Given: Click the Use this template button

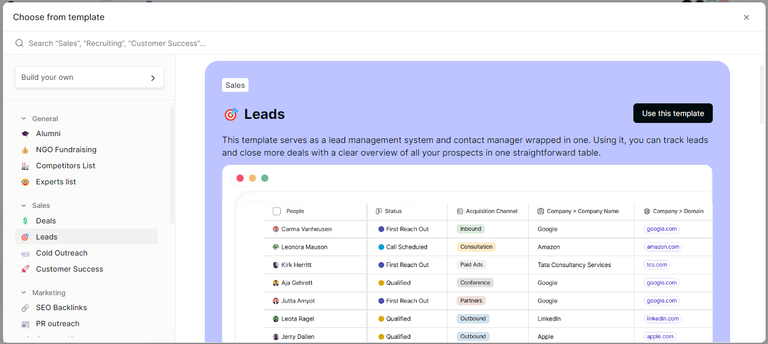Looking at the screenshot, I should point(673,113).
